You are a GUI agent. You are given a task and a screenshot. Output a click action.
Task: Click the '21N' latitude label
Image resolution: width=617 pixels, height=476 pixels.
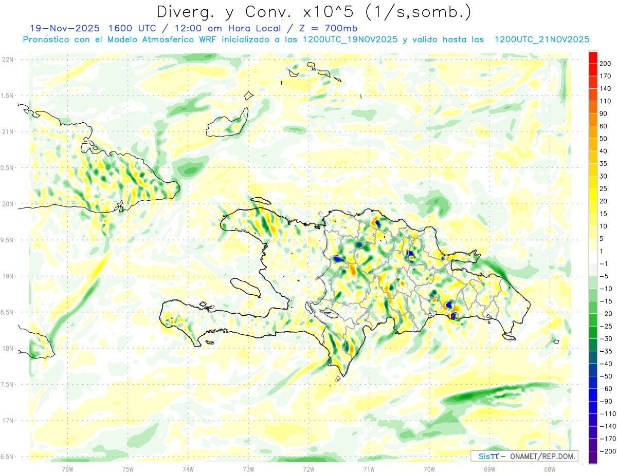coord(8,131)
